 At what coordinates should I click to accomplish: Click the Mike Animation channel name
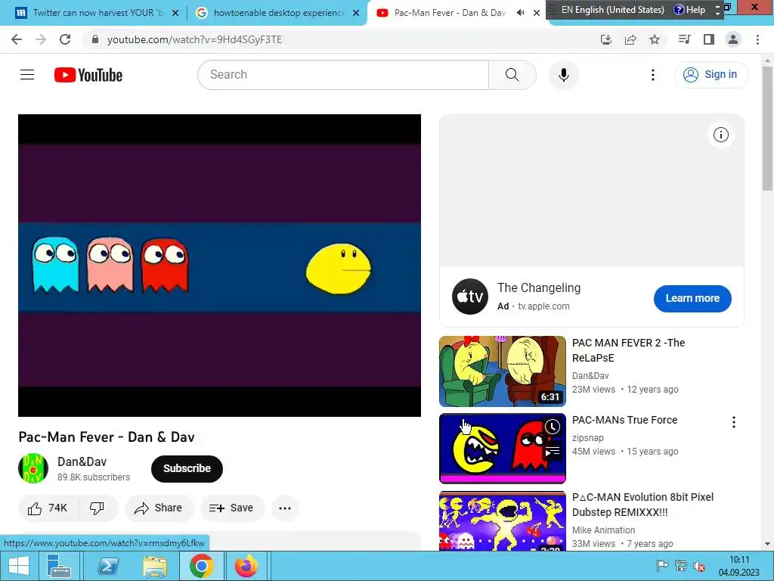[603, 530]
